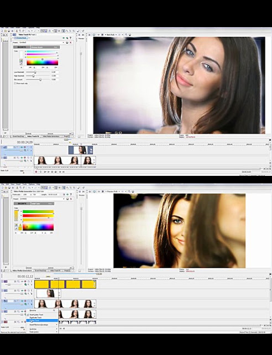The image size is (272, 355).
Task: Click Save preset disk icon in Solid Color generator
Action: (67, 199)
